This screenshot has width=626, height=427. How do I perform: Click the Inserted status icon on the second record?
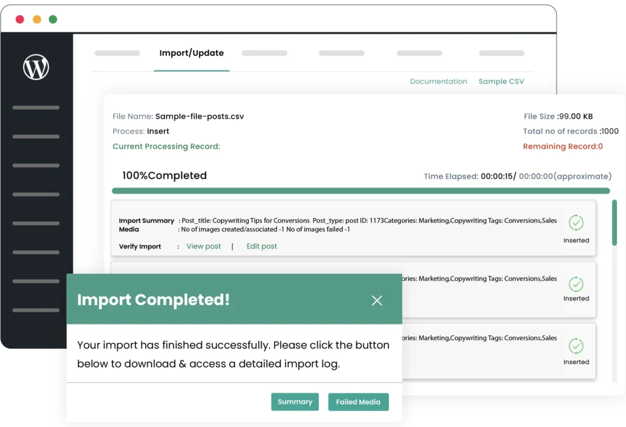(575, 284)
